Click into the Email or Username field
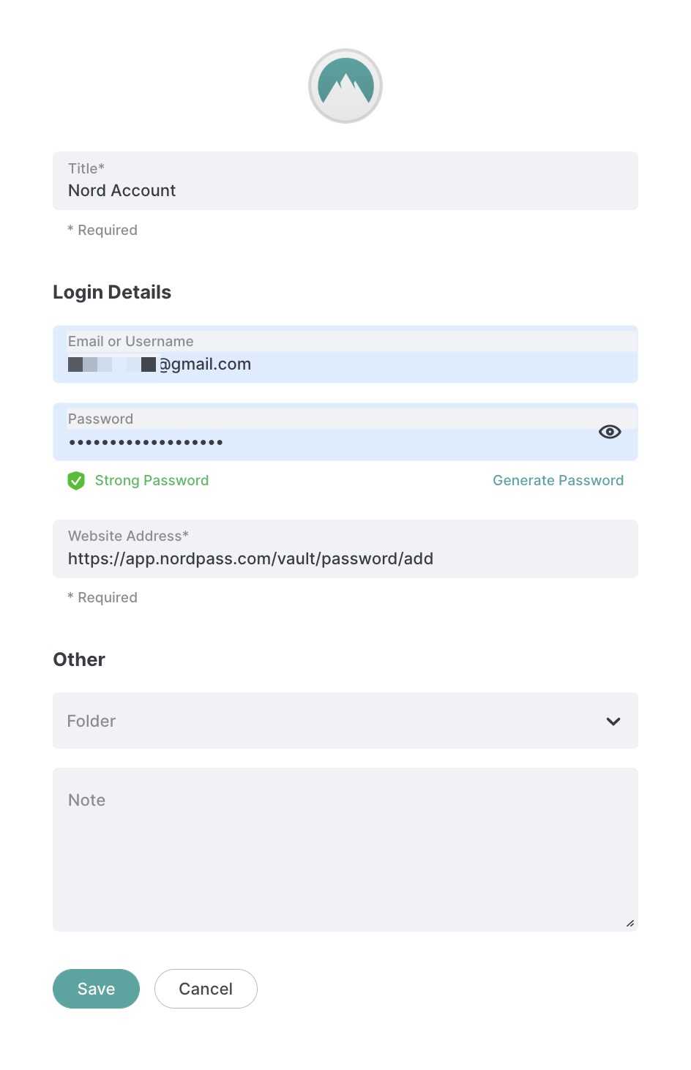Image resolution: width=691 pixels, height=1070 pixels. pyautogui.click(x=345, y=354)
